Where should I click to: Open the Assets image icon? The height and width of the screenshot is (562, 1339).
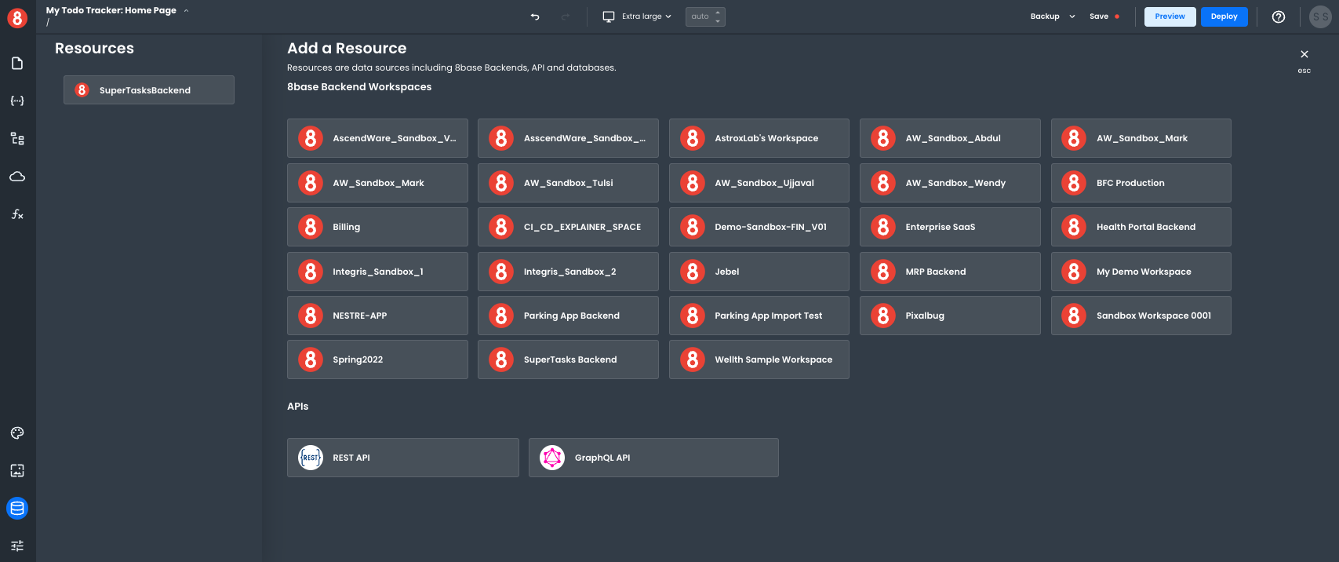17,471
